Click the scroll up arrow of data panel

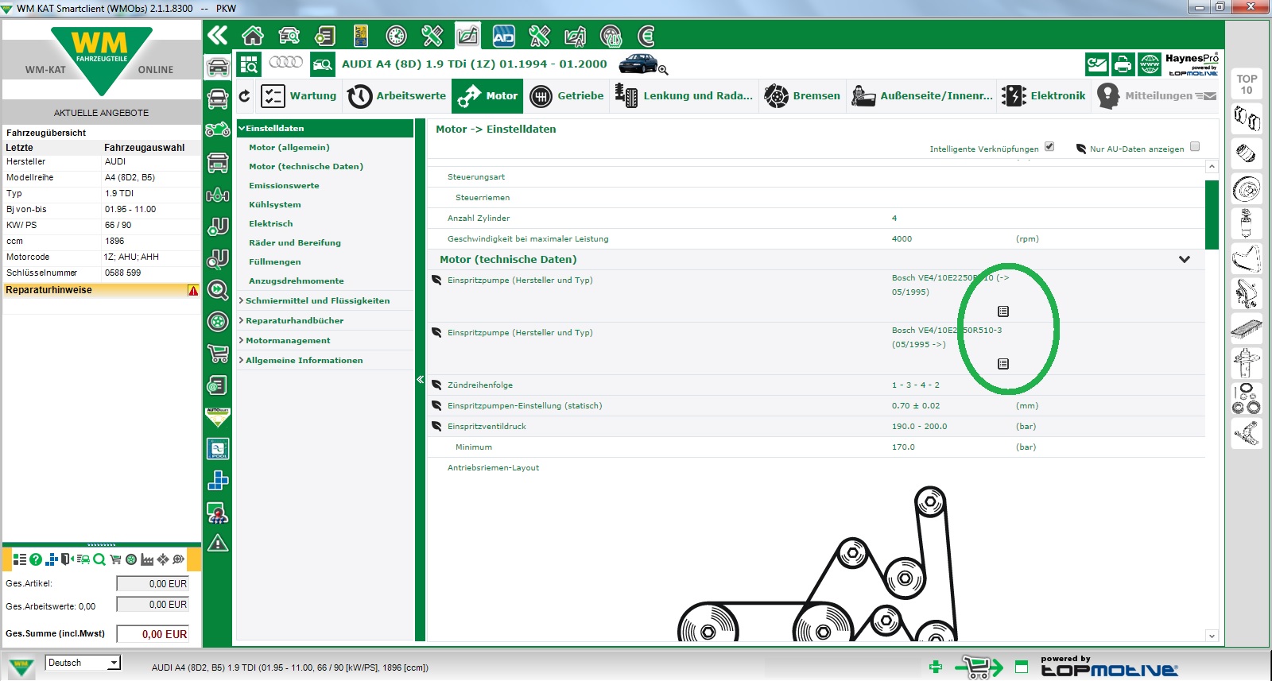point(1212,167)
